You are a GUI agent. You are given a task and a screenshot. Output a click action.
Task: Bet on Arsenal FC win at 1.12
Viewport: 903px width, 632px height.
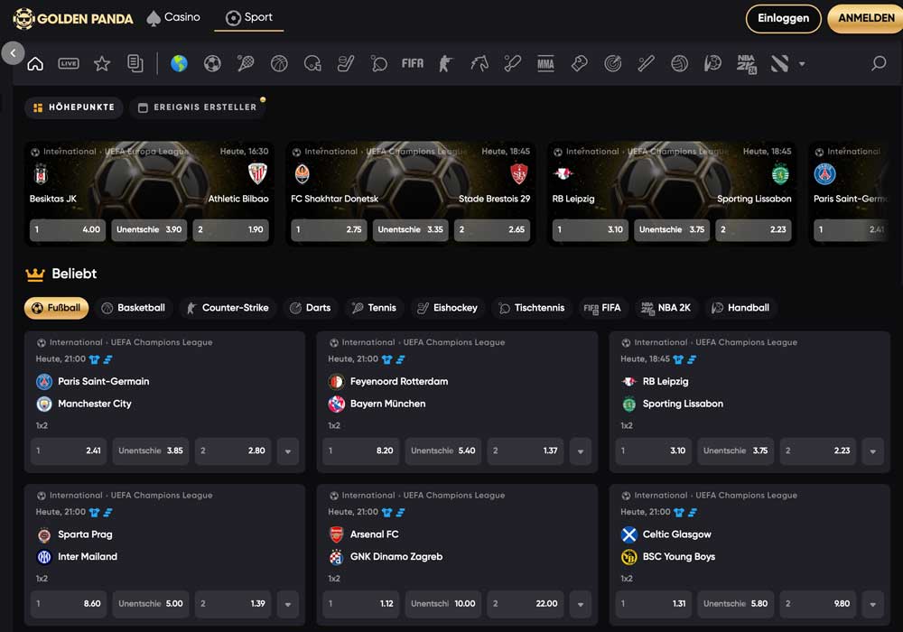360,604
